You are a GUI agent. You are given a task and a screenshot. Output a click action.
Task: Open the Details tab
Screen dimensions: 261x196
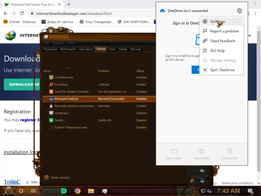pyautogui.click(x=123, y=49)
